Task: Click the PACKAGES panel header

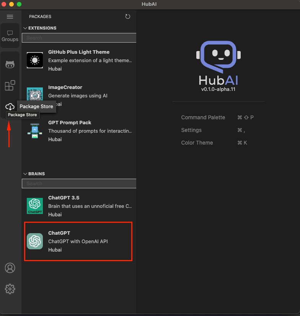Action: [x=40, y=16]
